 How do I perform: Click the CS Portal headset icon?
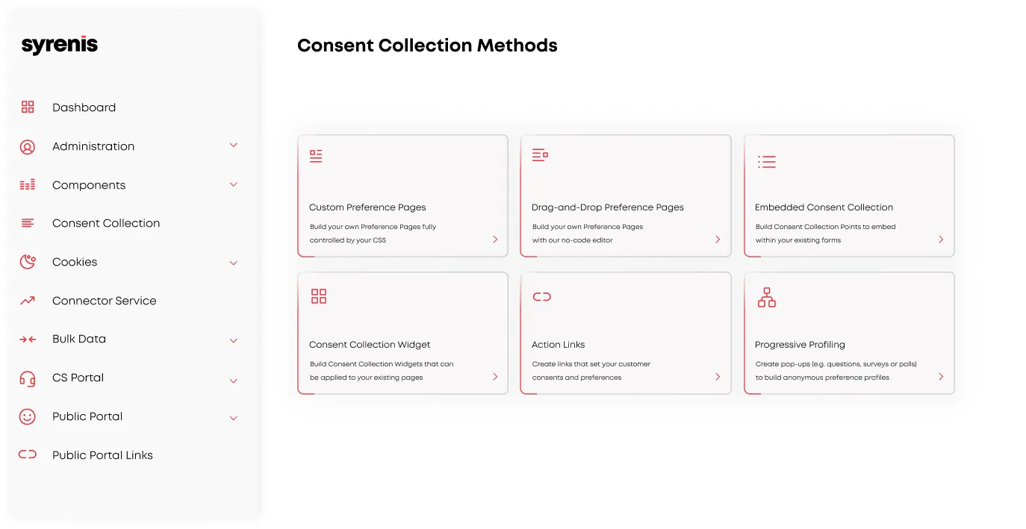click(28, 378)
